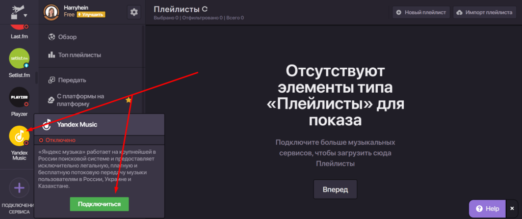Click the Yandex Music service icon
522x219 pixels.
(x=19, y=136)
